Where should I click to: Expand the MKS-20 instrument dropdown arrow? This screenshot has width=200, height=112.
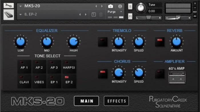(21, 6)
